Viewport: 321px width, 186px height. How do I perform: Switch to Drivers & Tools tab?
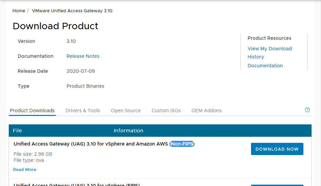[x=83, y=111]
